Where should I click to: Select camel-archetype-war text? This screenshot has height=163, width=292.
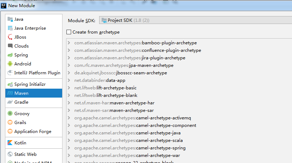pos(158,155)
